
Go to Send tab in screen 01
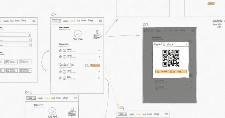tap(78, 21)
